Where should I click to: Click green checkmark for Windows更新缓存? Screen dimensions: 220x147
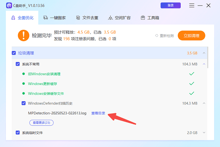(191, 84)
